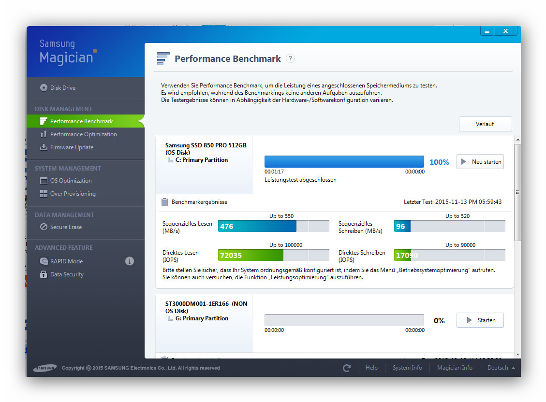The width and height of the screenshot is (546, 402).
Task: Click the Direktes Lesen 72035 result bar
Action: point(273,255)
